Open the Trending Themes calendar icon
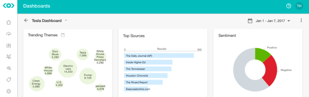309x97 pixels. point(63,35)
